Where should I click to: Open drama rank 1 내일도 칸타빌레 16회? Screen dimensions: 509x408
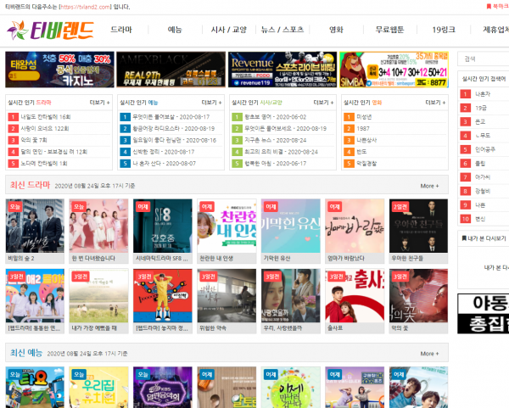[46, 117]
